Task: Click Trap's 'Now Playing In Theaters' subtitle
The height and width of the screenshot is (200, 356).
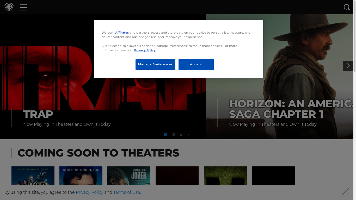Action: [67, 124]
